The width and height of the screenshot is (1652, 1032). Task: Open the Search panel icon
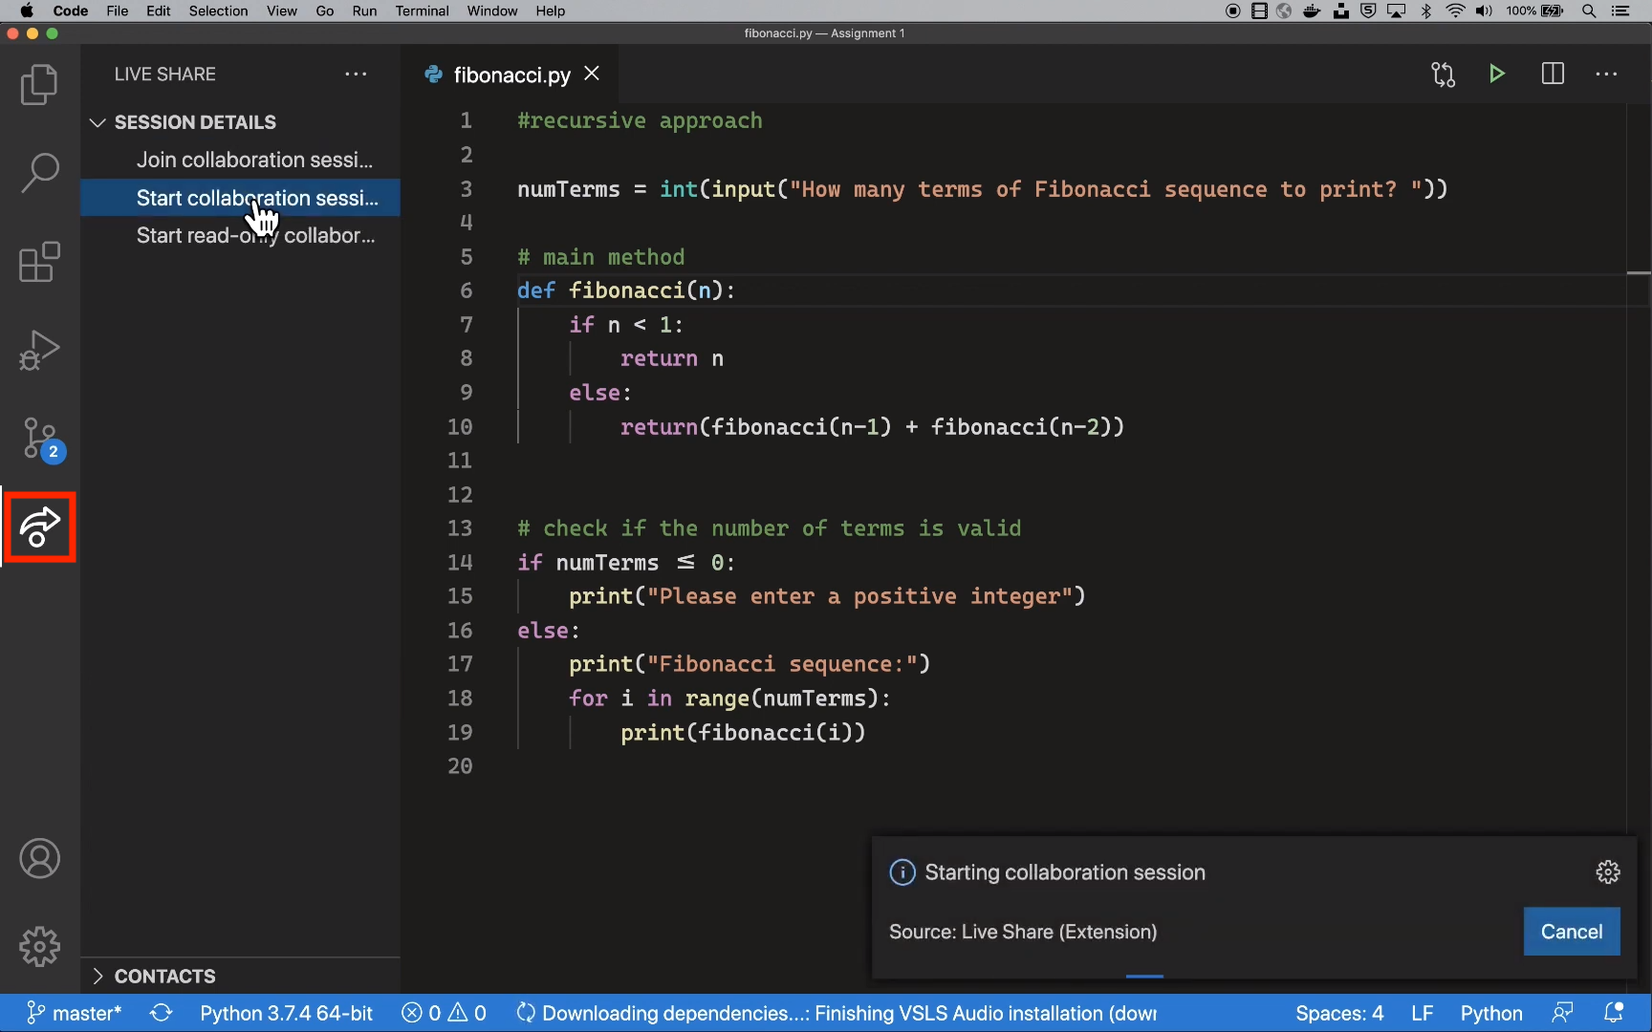pyautogui.click(x=39, y=172)
